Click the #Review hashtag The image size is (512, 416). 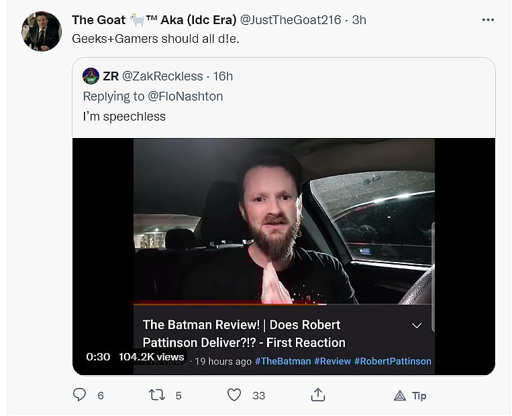332,361
